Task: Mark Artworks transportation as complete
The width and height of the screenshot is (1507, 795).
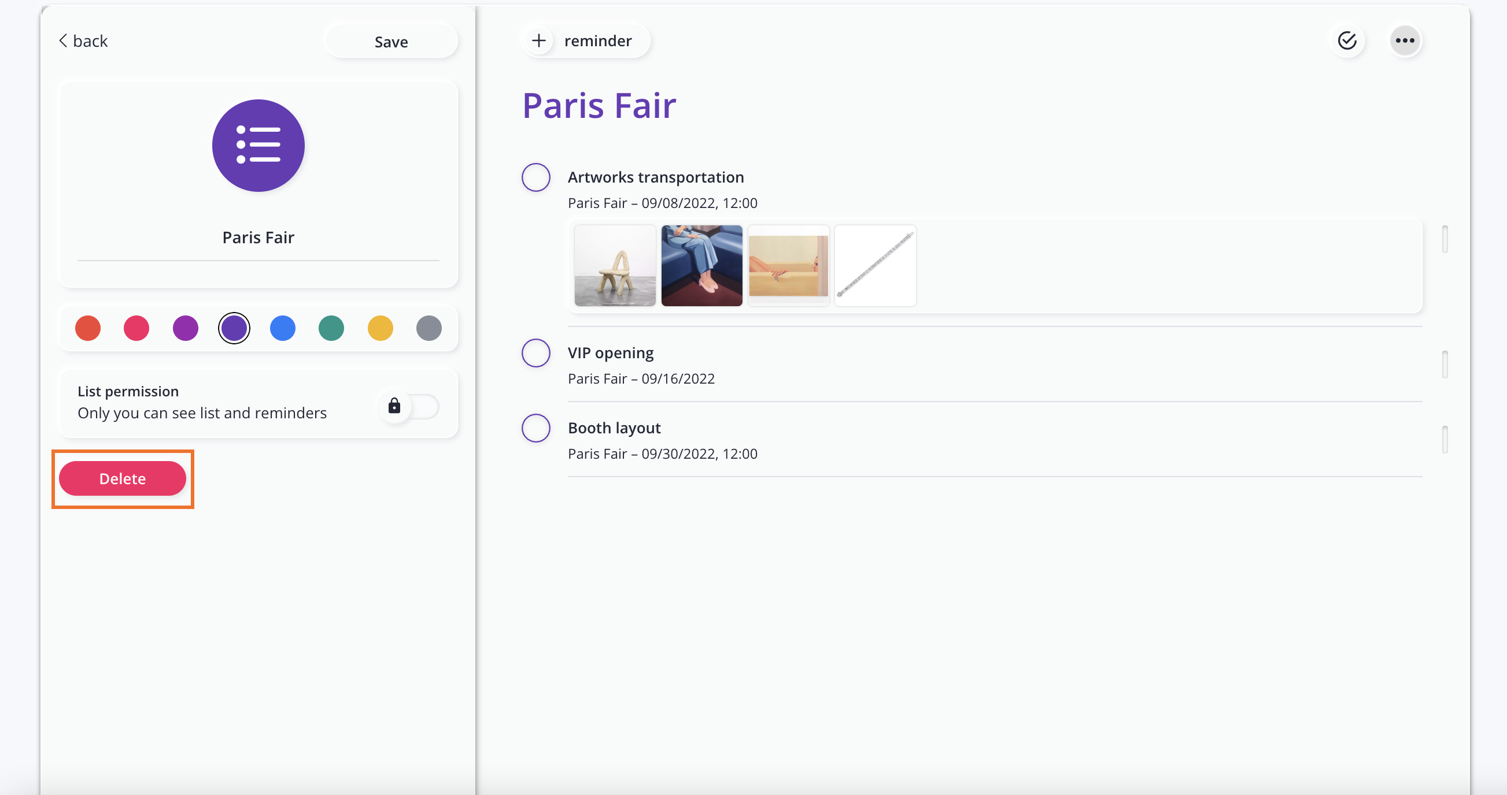Action: coord(536,177)
